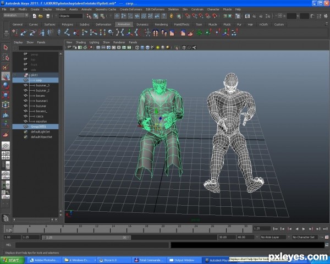
Task: Click the Set Key shelf icon
Action: pos(15,32)
